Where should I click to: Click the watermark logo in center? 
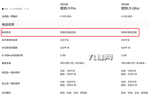(100, 57)
